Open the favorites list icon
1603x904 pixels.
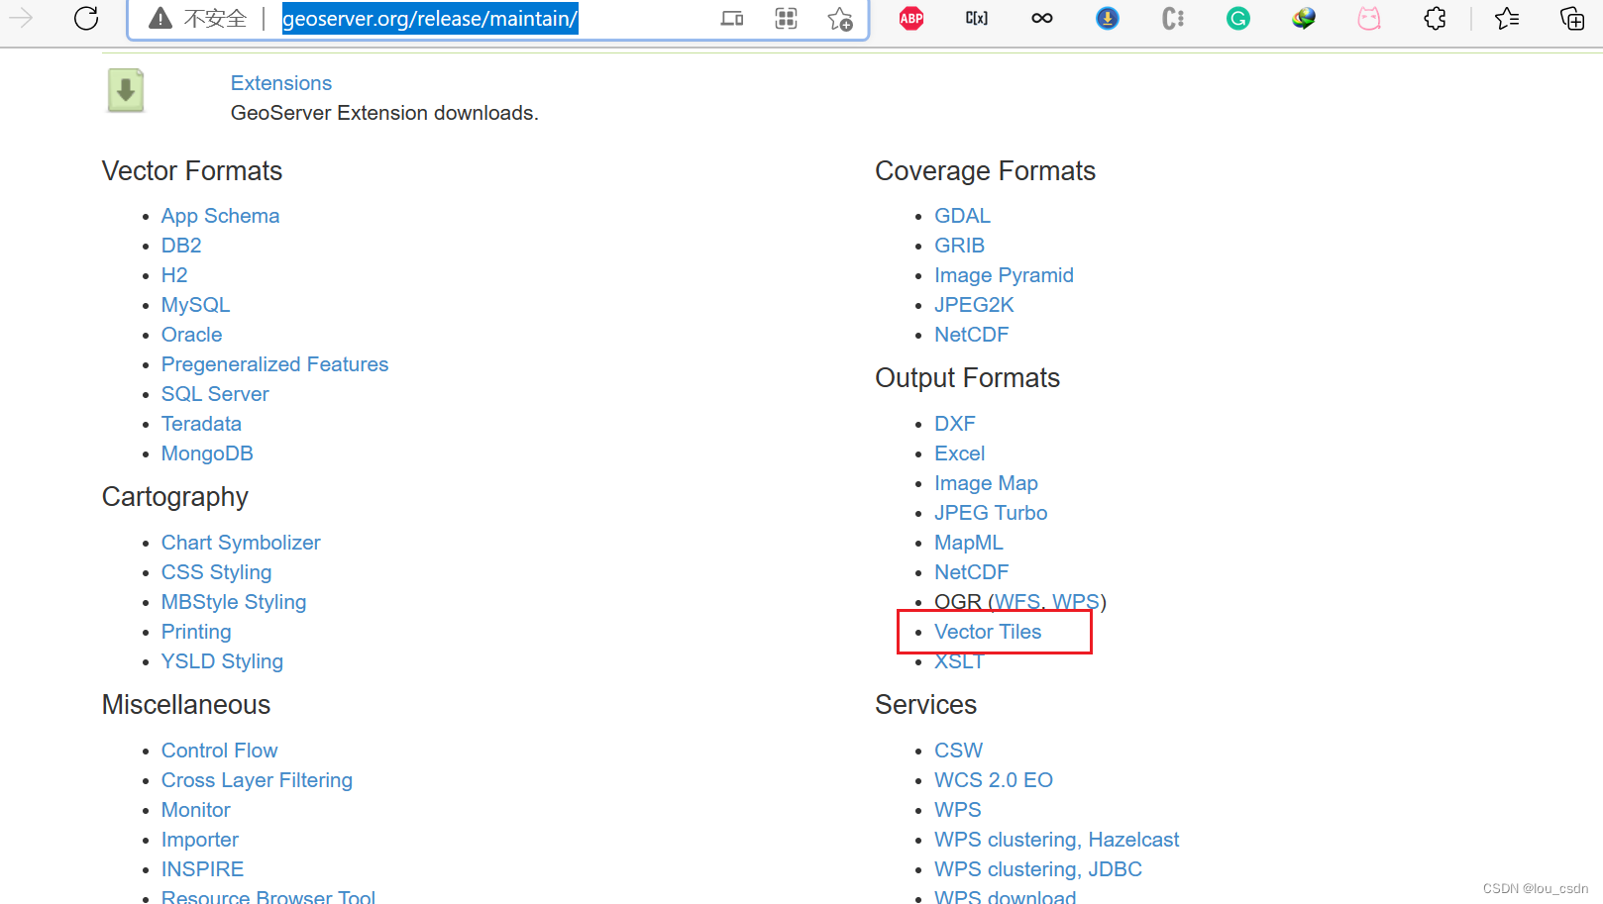(1507, 18)
